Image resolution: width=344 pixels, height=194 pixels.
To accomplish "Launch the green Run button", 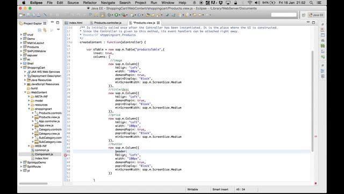I will (x=116, y=15).
